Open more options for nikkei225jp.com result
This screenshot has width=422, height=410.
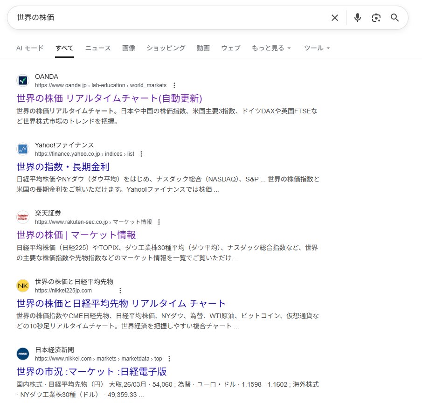click(120, 291)
